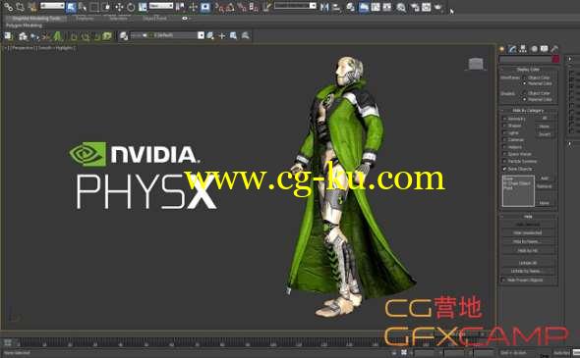Viewport: 580px width, 358px height.
Task: Click the Unlink Selection tool icon
Action: (x=20, y=7)
